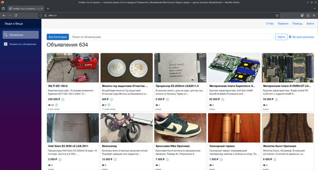Open the Supermicro motherboard photo

[234, 68]
